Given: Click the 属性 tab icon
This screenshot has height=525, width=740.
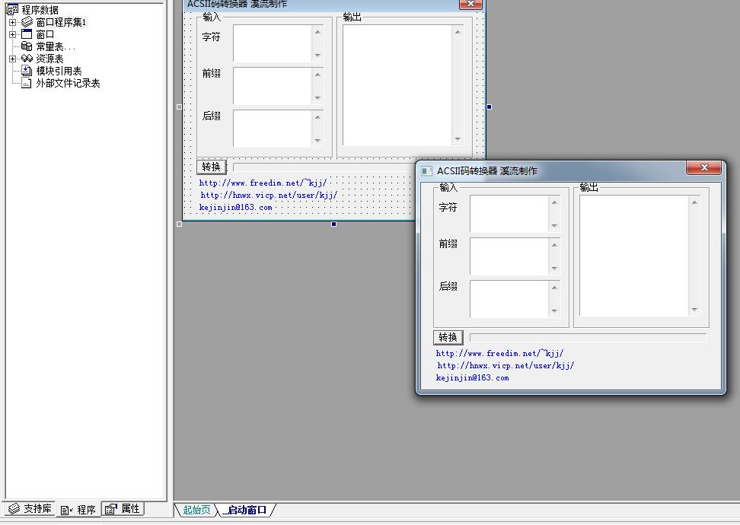Looking at the screenshot, I should click(111, 509).
